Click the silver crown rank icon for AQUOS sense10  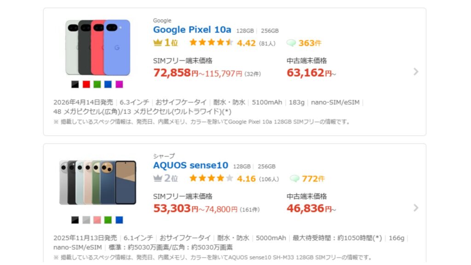158,179
